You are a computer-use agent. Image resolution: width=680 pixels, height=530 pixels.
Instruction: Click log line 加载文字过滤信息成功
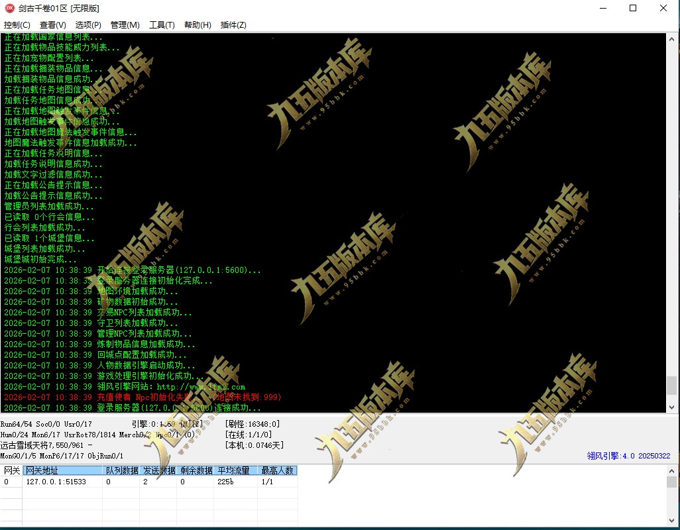(x=53, y=174)
